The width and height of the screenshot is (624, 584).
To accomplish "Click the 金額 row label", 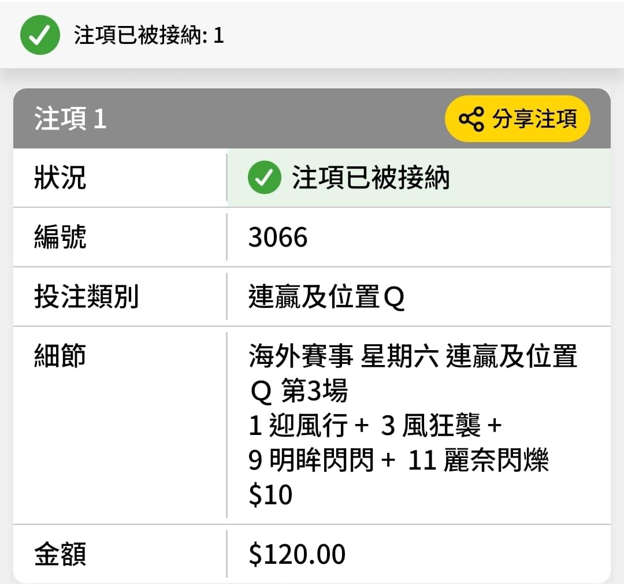I will pyautogui.click(x=60, y=554).
